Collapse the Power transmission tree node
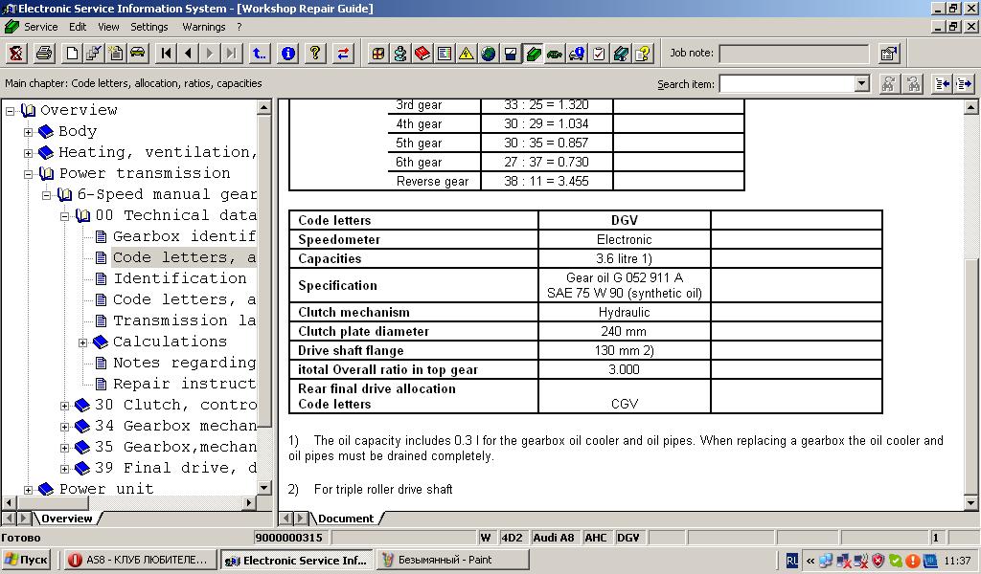 pyautogui.click(x=29, y=174)
